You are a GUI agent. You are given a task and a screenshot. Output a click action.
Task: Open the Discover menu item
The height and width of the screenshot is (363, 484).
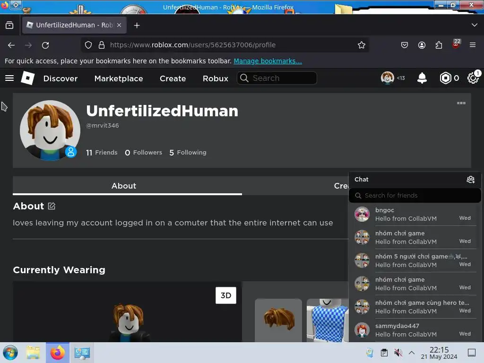[x=60, y=78]
